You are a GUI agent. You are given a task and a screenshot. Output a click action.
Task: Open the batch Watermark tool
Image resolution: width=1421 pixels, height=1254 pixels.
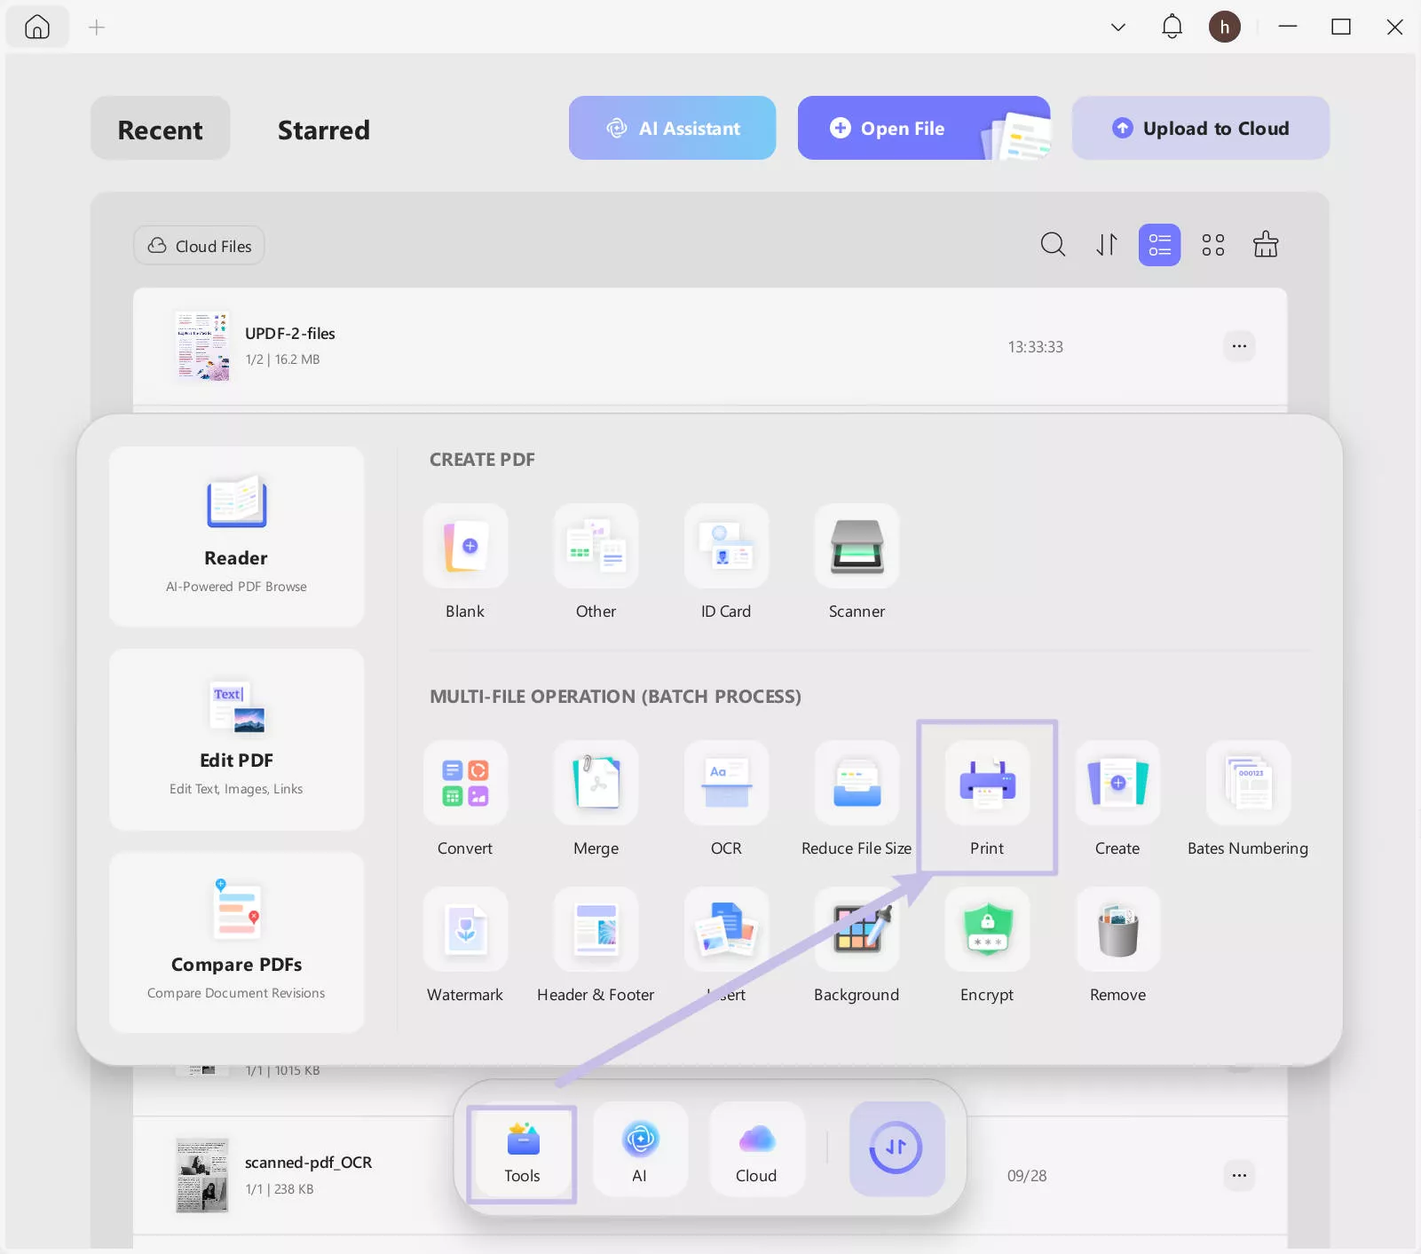(x=465, y=929)
